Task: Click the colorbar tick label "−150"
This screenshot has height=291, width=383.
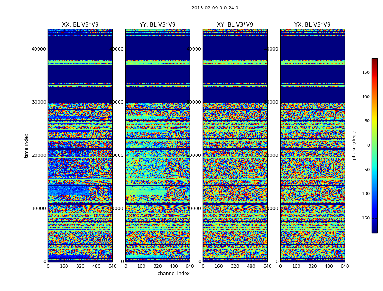Action: 364,218
